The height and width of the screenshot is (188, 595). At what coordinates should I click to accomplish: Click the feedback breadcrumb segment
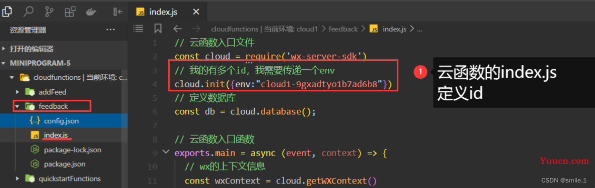343,29
